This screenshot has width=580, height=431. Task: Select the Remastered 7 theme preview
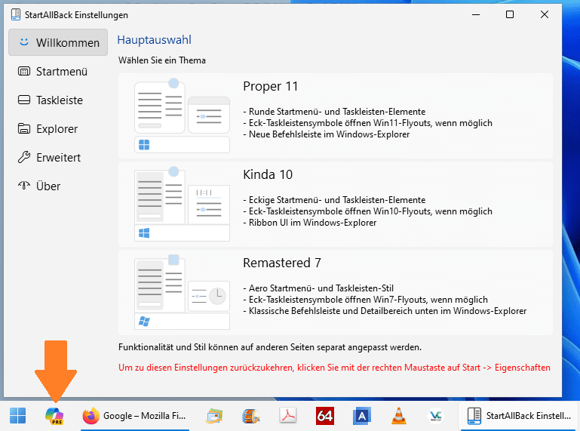coord(182,292)
